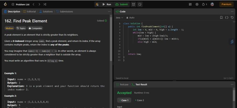The image size is (237, 108).
Task: Submit the solution
Action: click(121, 4)
